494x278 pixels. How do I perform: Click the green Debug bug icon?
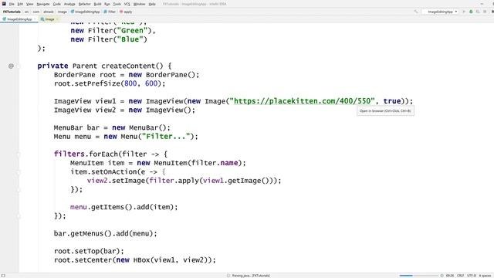[471, 12]
